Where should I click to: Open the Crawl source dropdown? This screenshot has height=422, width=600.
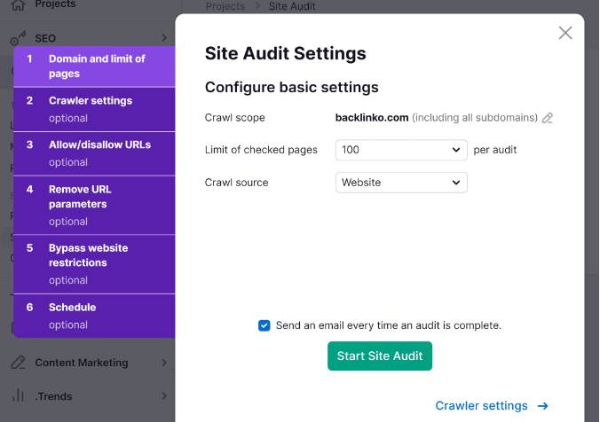[x=401, y=183]
